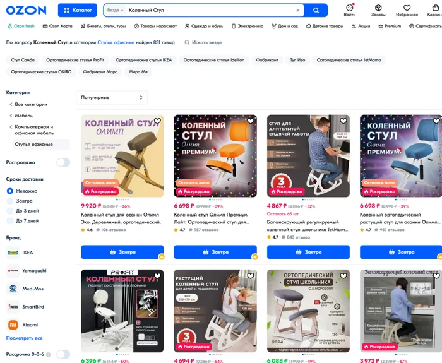Select the Мира Ми chip
The width and height of the screenshot is (442, 363).
(138, 72)
